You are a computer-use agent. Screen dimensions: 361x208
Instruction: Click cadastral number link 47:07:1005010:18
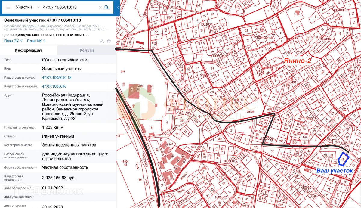pos(57,78)
